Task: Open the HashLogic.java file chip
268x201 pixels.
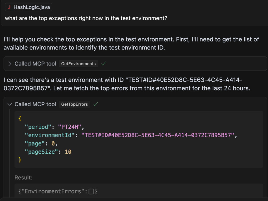Action: [29, 7]
